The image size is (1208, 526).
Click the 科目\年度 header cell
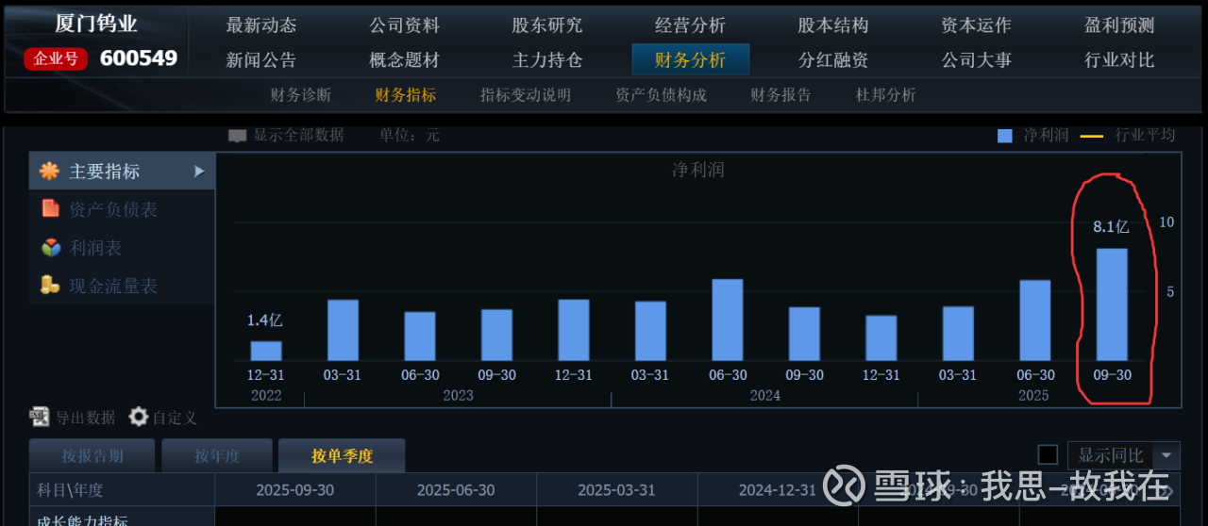coord(122,490)
